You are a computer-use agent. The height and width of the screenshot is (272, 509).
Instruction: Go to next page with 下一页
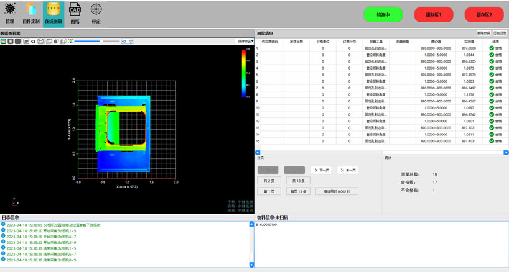(322, 170)
